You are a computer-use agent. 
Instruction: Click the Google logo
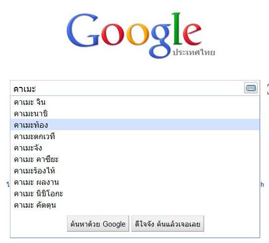(x=134, y=35)
